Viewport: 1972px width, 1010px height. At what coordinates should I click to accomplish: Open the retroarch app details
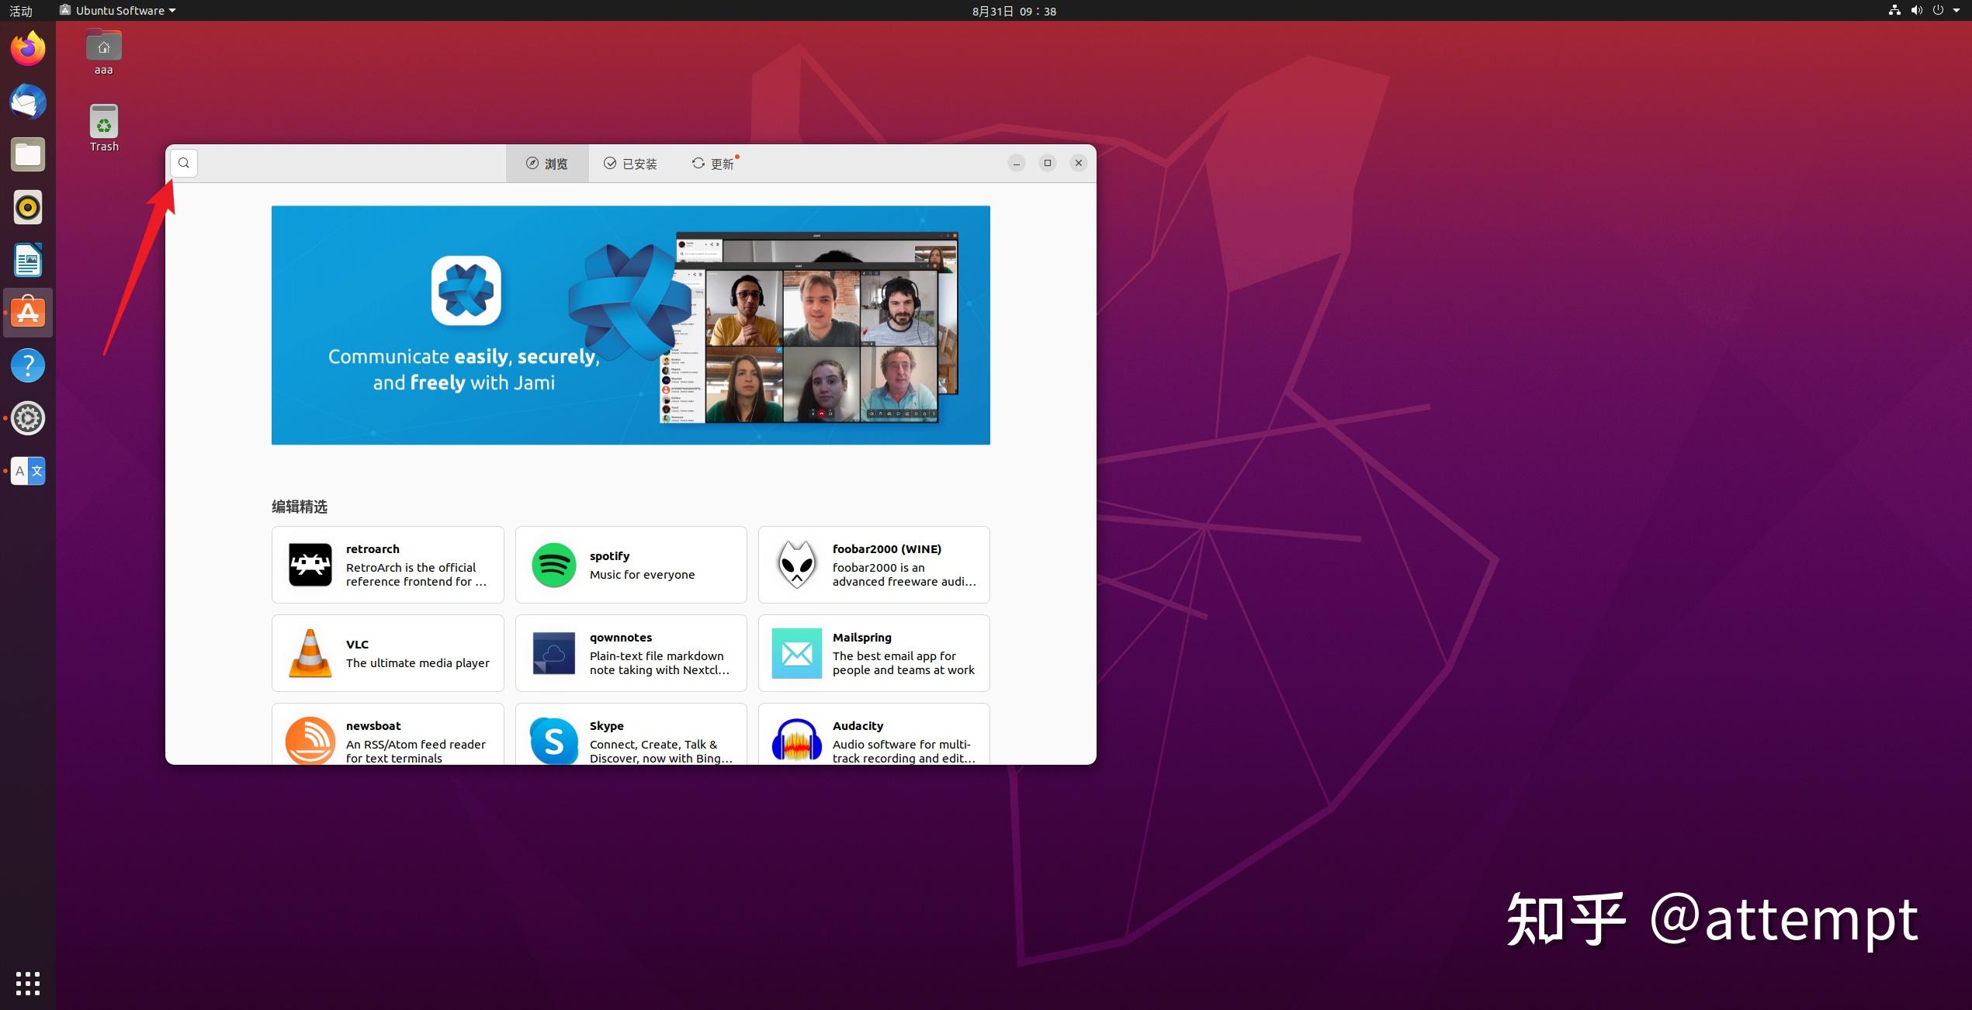387,564
